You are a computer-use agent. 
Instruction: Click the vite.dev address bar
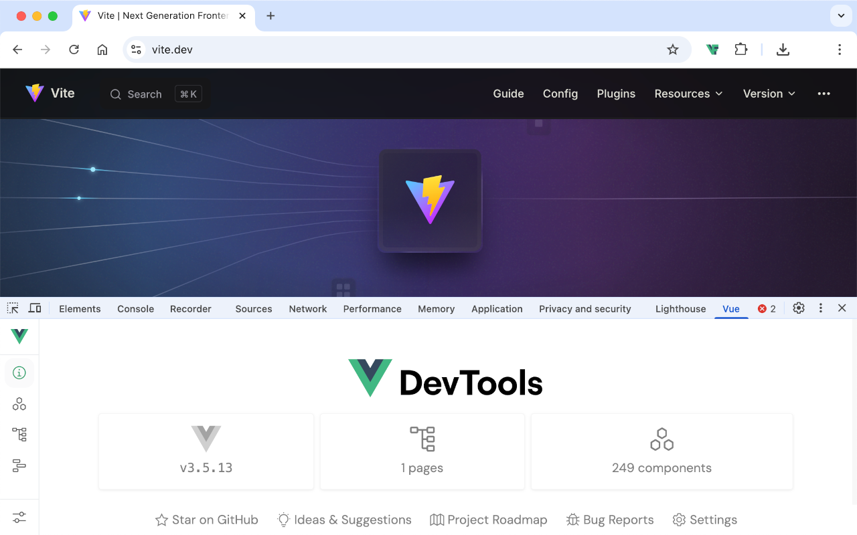click(x=407, y=49)
